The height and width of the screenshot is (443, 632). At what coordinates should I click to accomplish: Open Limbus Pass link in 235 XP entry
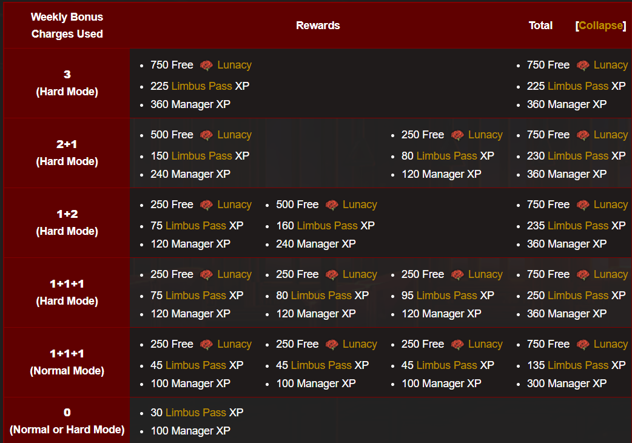click(578, 225)
